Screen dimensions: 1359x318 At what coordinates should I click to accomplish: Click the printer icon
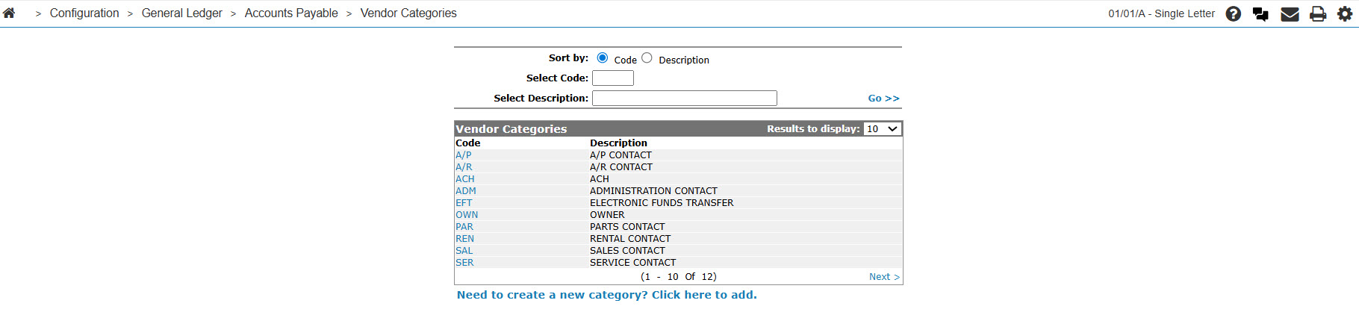(x=1318, y=14)
